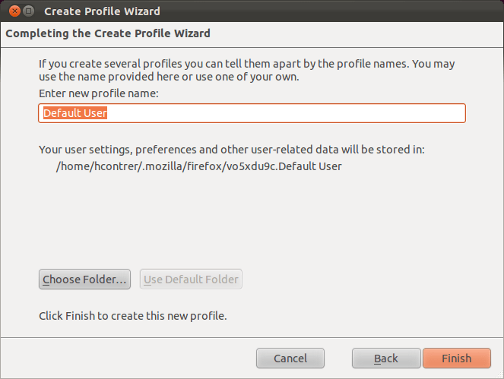This screenshot has height=379, width=504.
Task: Click the gray maximize button in title bar
Action: pos(29,11)
